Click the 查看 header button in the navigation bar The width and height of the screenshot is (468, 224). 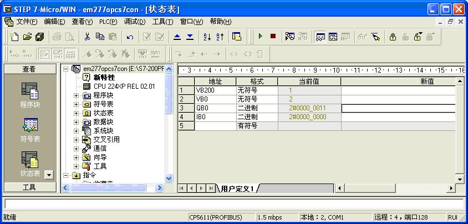[29, 69]
